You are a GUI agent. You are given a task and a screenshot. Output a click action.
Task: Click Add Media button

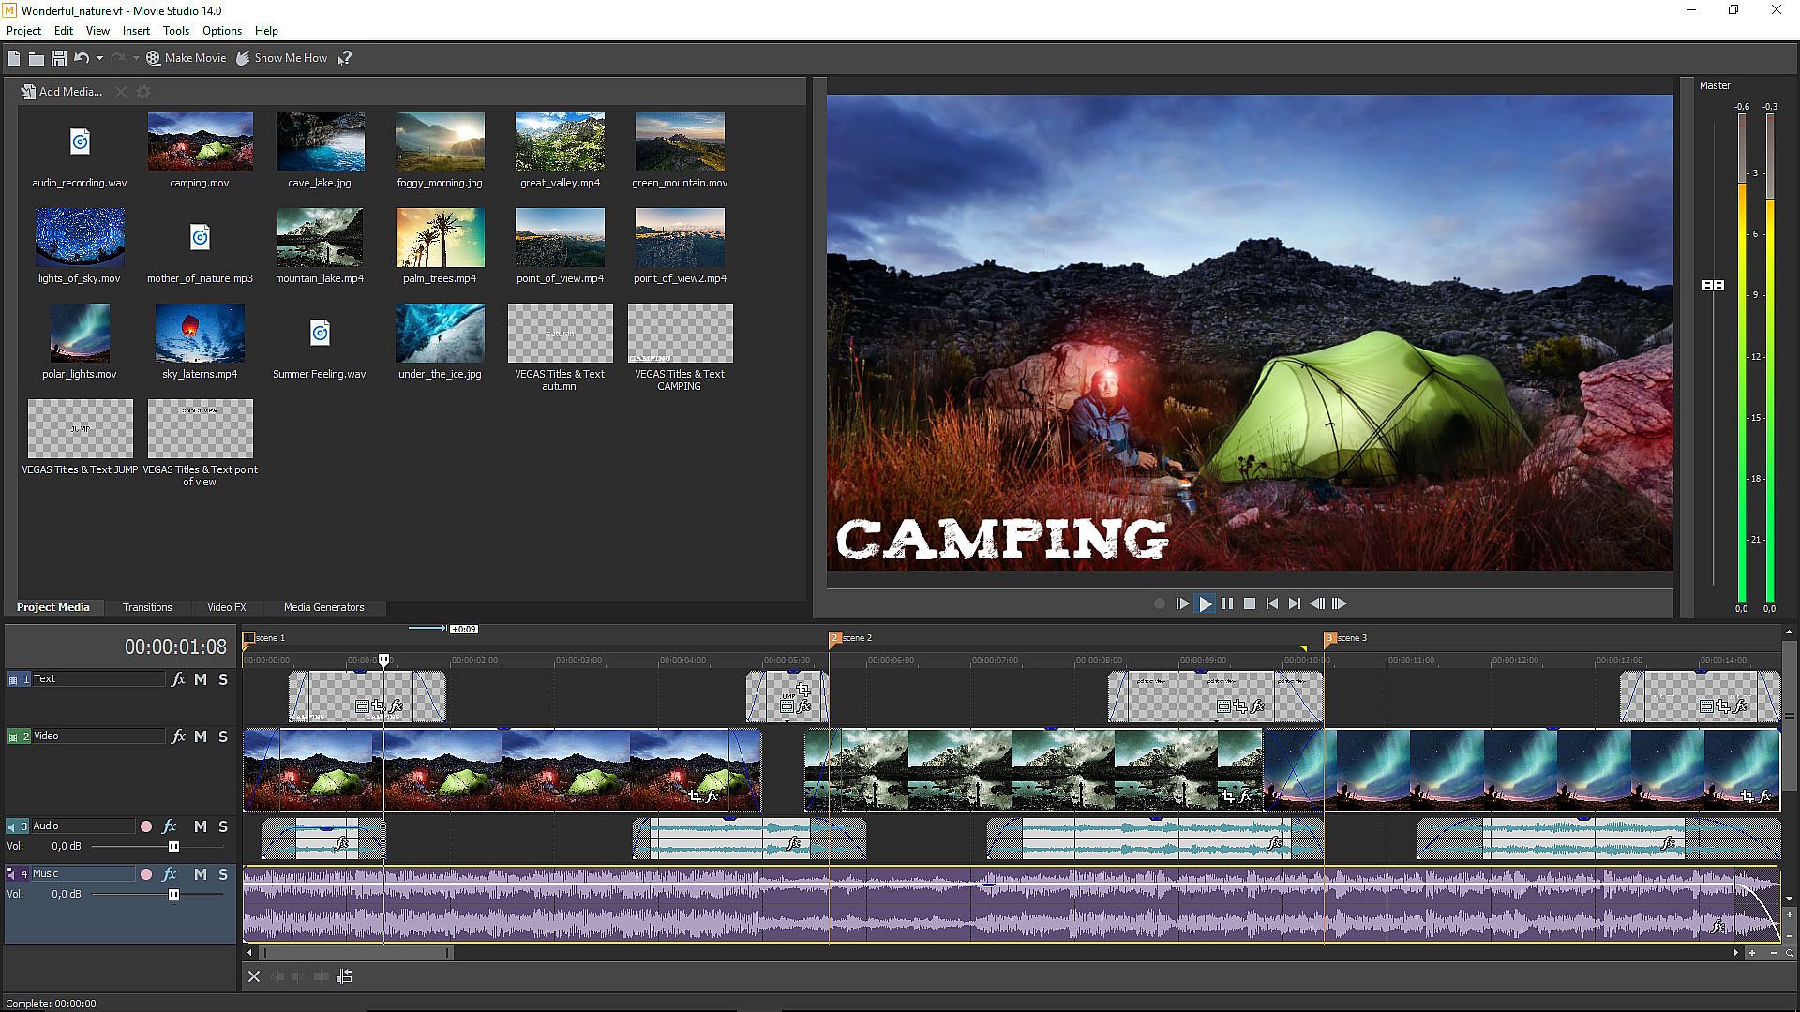coord(61,92)
